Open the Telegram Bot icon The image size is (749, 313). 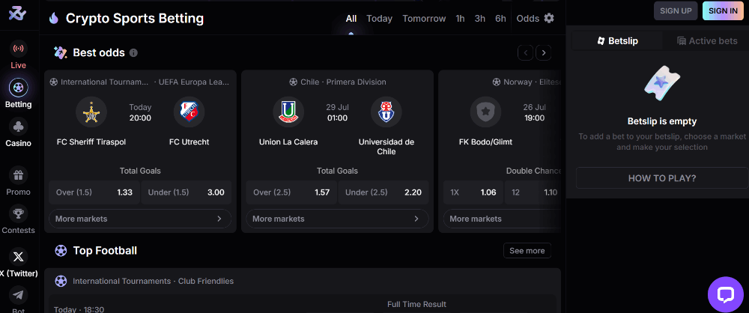[x=19, y=295]
